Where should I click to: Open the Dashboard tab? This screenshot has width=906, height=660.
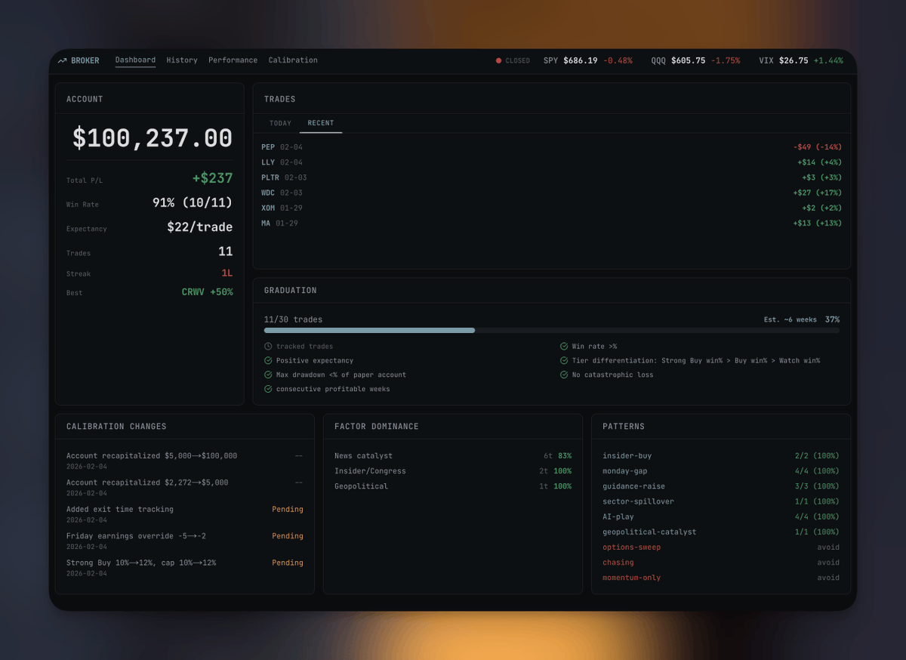135,60
